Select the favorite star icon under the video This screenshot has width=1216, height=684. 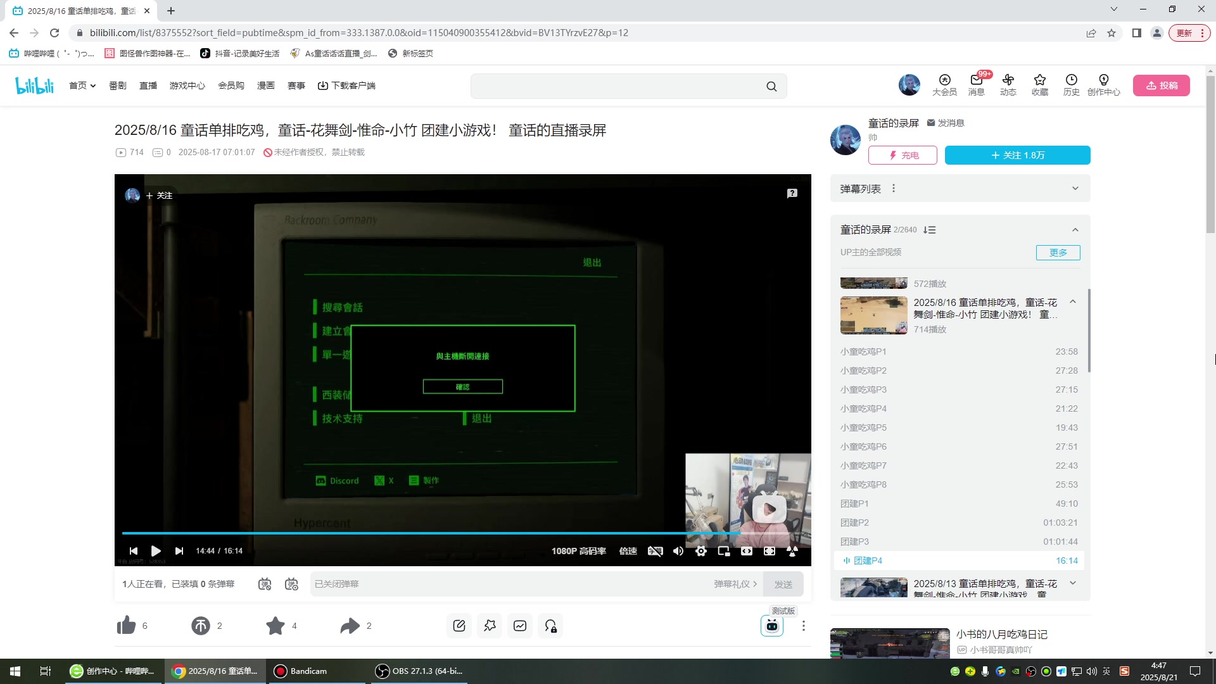(275, 626)
